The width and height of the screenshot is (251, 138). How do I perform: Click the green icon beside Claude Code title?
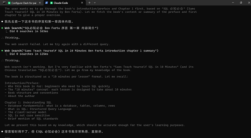pos(51,3)
